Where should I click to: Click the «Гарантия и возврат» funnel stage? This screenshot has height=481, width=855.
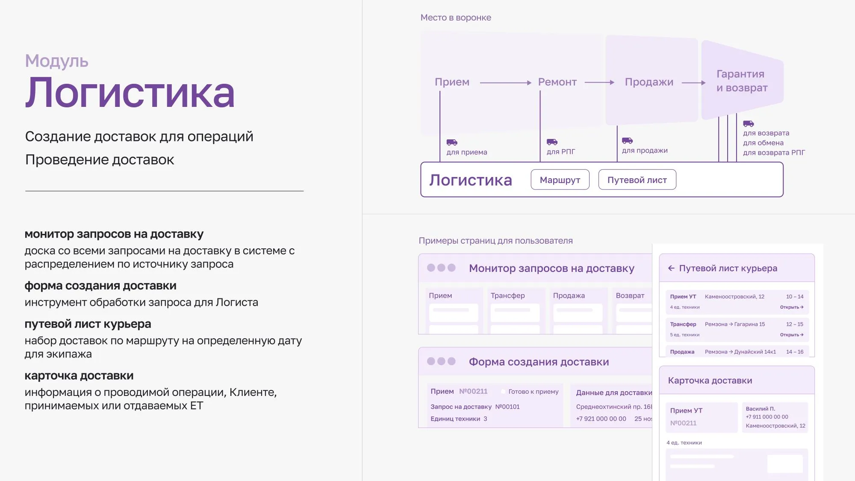(741, 80)
